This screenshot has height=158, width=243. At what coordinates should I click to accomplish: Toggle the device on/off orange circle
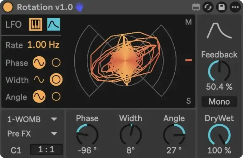point(8,7)
